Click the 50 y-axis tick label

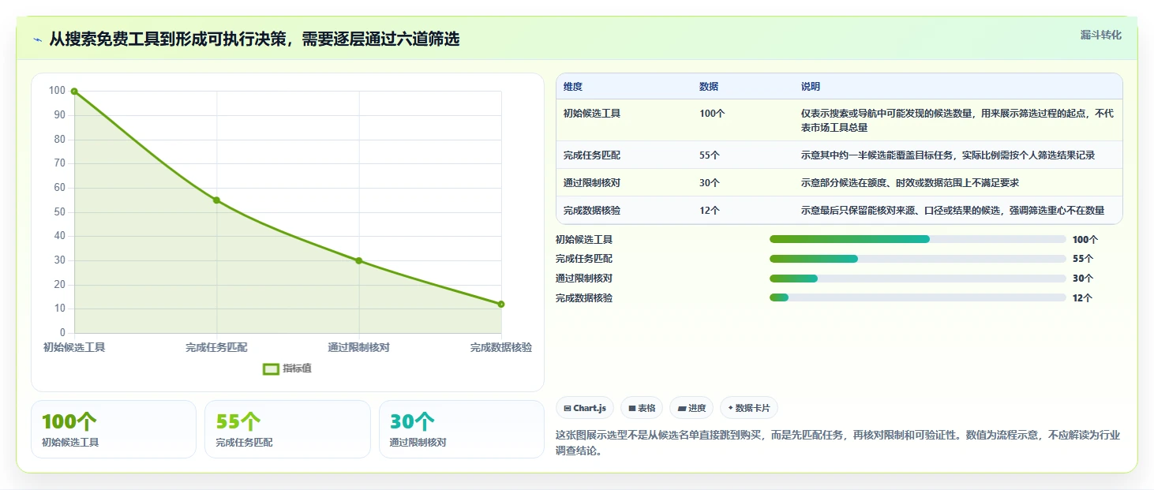[x=59, y=212]
